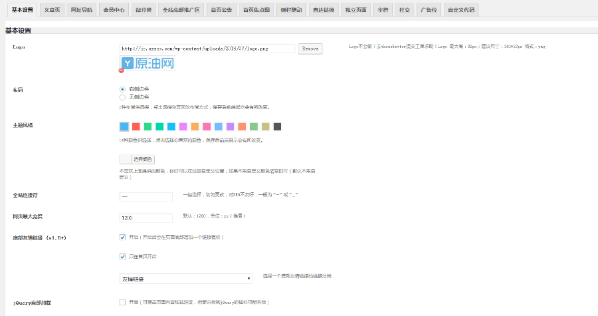This screenshot has width=598, height=316.
Task: Open the 文章页 tab
Action: [52, 10]
